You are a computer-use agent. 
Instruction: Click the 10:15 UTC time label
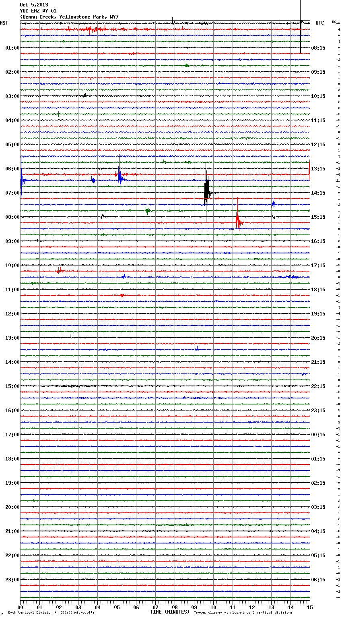(318, 96)
